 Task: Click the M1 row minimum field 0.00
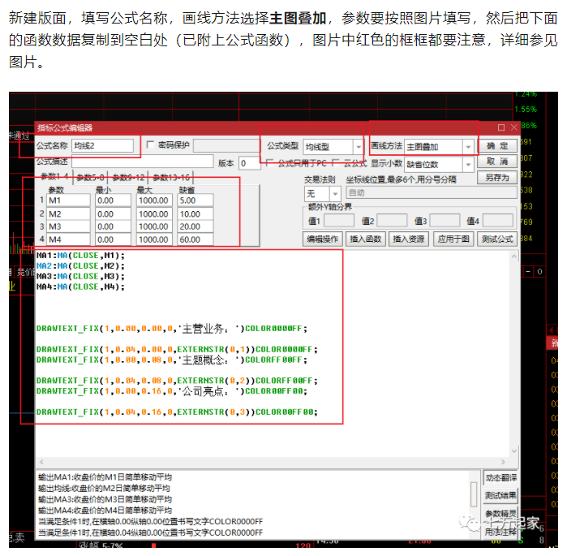tap(113, 200)
